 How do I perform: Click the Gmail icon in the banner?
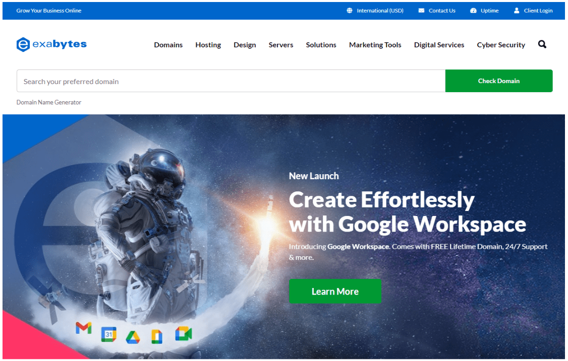(84, 328)
